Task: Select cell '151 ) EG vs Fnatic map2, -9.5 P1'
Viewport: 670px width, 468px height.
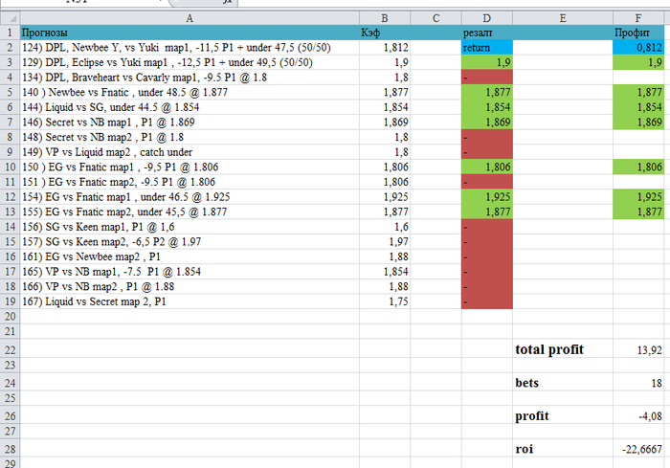Action: click(x=190, y=182)
